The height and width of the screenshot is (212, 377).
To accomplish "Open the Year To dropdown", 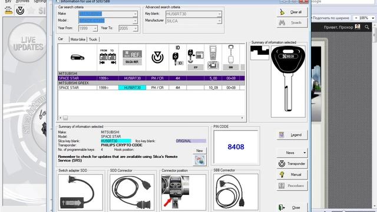I will coord(135,28).
